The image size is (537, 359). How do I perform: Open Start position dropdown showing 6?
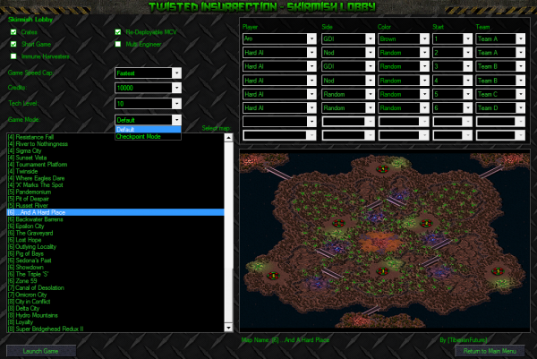tap(452, 108)
